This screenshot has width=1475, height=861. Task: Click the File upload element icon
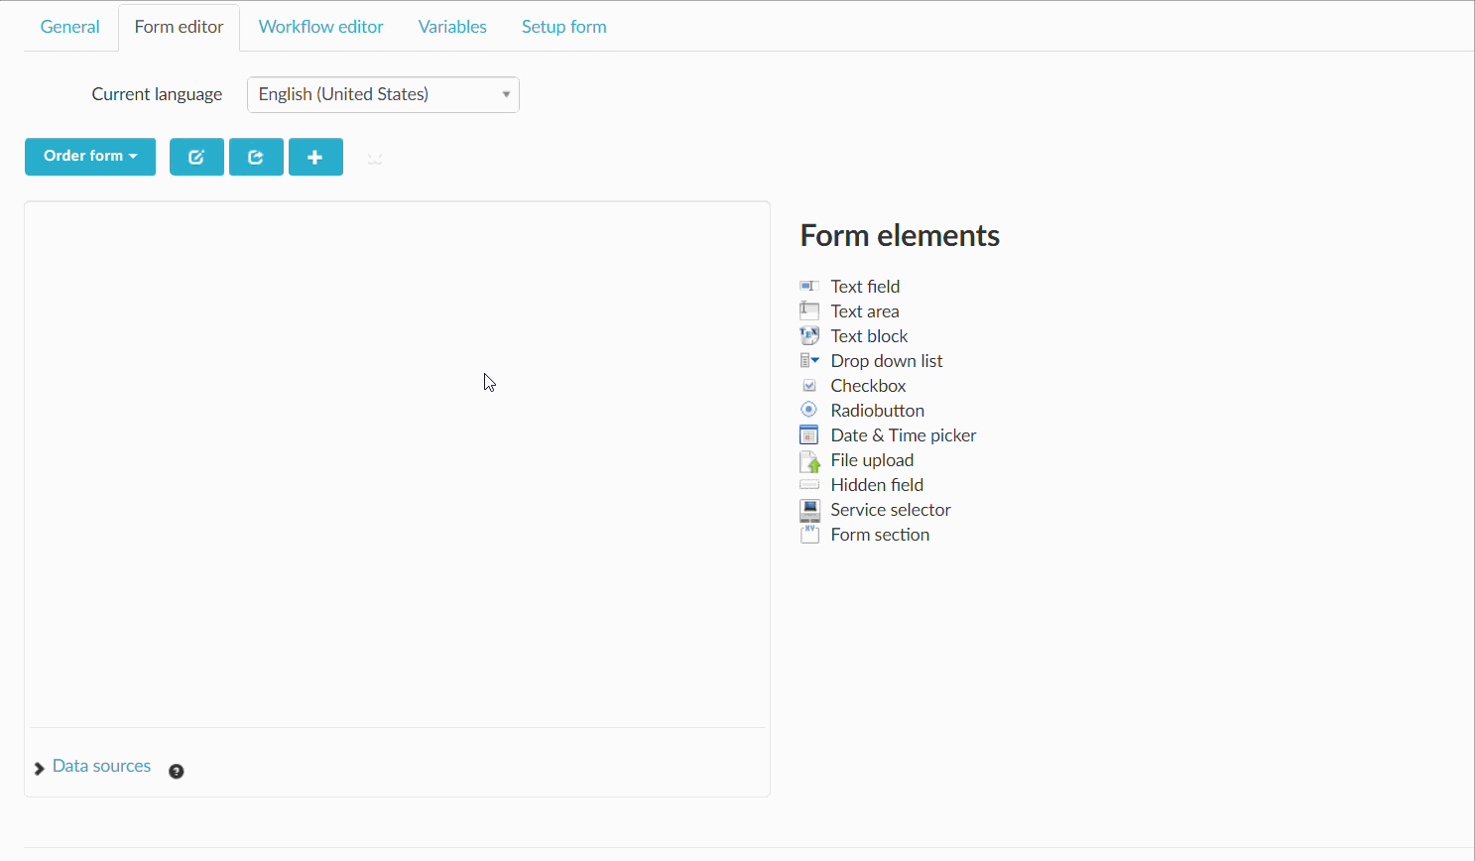point(809,461)
